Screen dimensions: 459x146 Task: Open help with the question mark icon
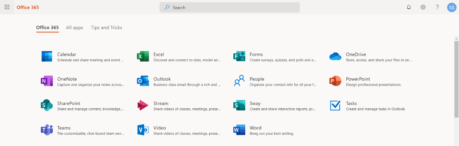(437, 7)
